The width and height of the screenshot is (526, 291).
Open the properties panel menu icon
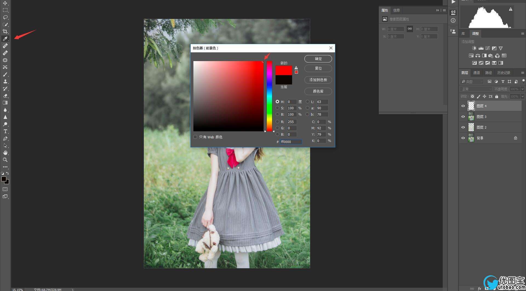[x=444, y=10]
